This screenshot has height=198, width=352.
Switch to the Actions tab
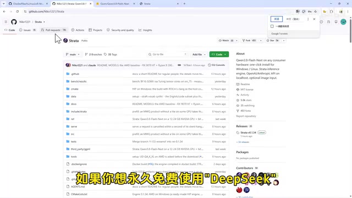pos(78,30)
